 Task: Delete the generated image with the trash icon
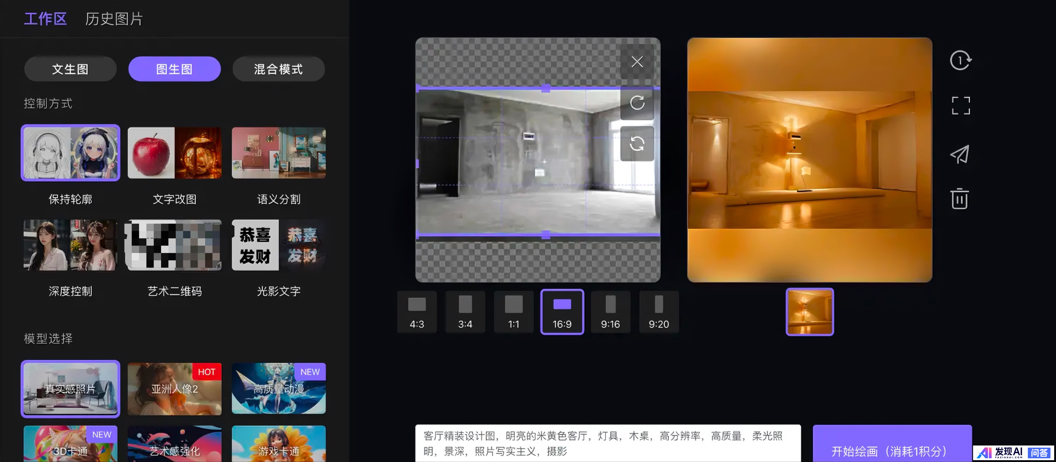959,199
